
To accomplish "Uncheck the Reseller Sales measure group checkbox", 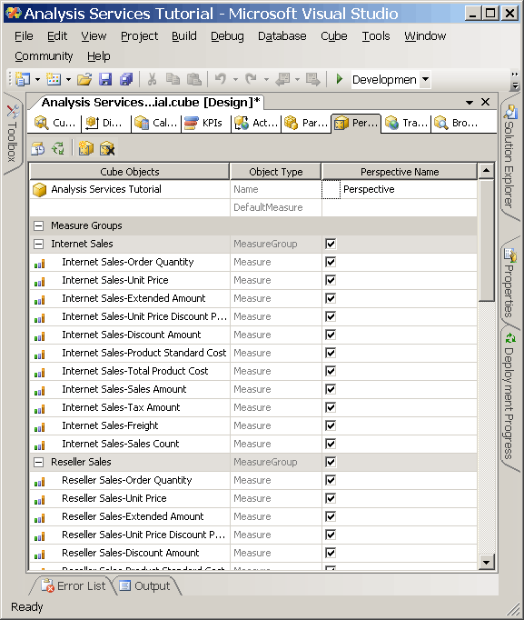I will pos(331,462).
